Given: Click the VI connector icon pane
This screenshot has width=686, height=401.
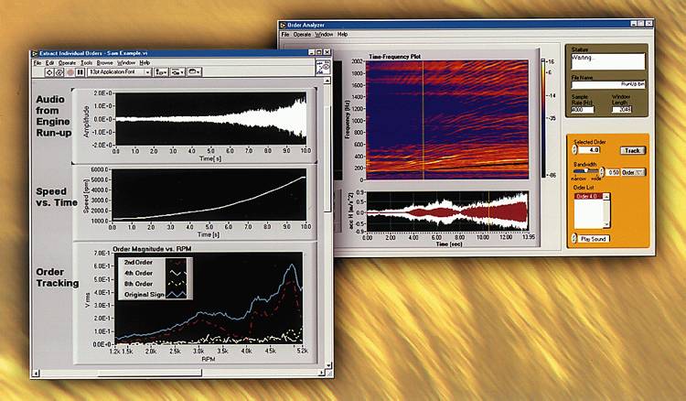Looking at the screenshot, I should click(323, 68).
